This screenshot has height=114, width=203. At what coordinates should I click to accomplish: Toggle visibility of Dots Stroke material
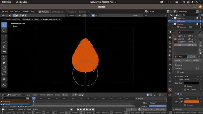tap(193, 42)
